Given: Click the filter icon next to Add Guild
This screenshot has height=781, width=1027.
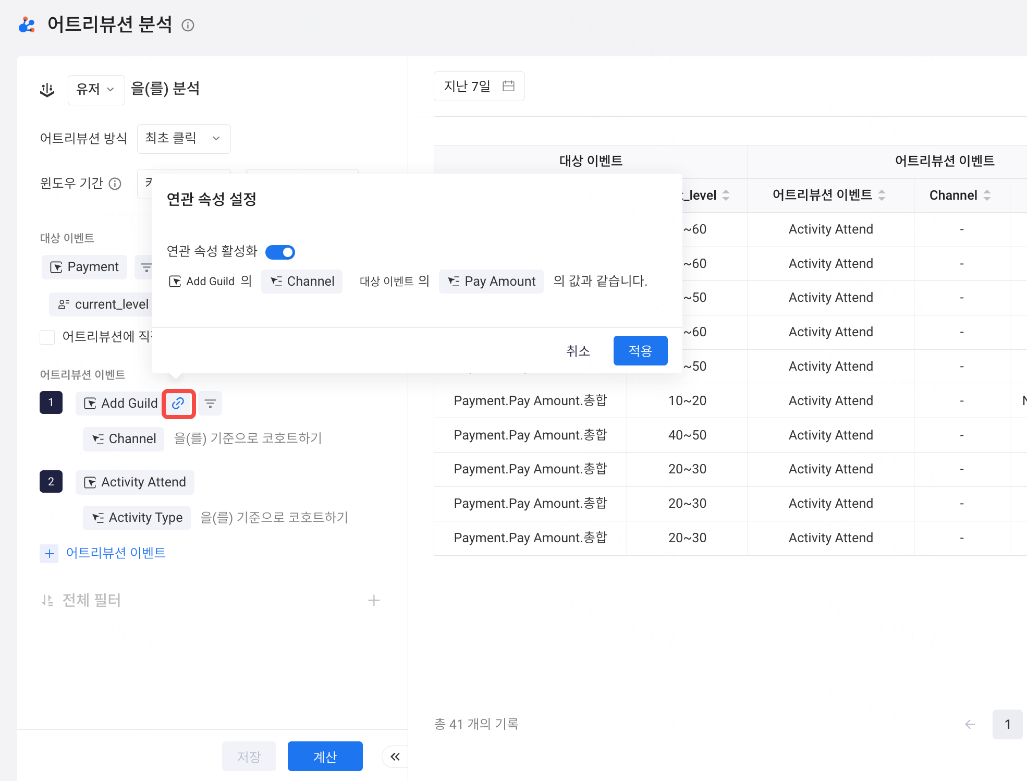Looking at the screenshot, I should [210, 403].
